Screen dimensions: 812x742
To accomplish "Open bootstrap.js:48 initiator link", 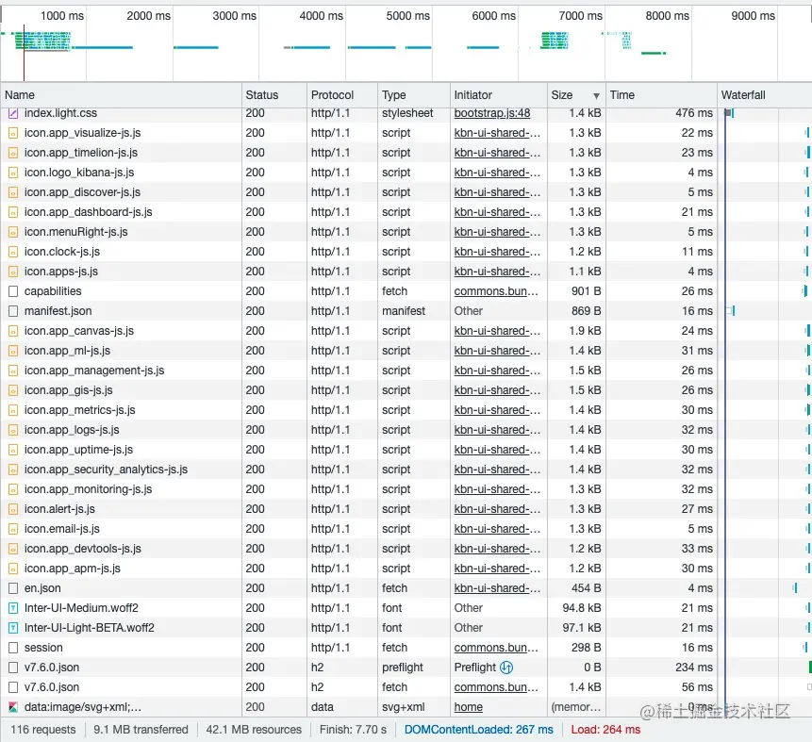I will (492, 113).
